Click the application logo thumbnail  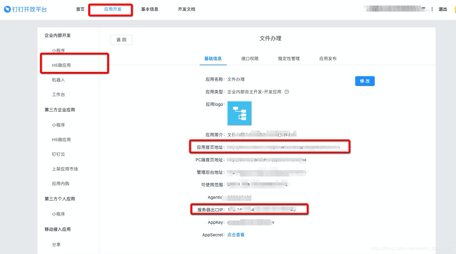click(240, 113)
